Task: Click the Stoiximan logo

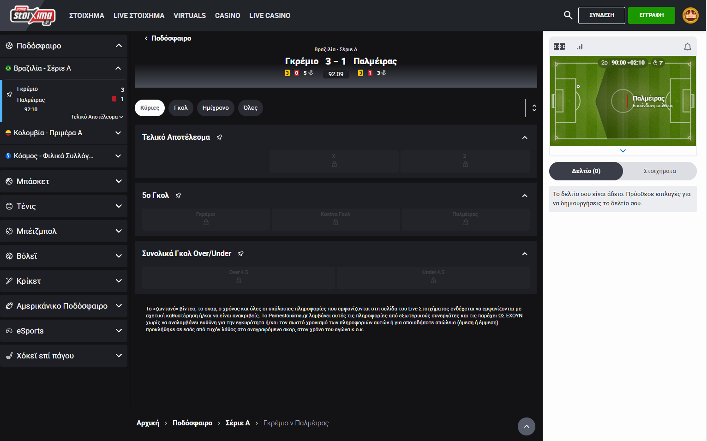Action: (33, 16)
